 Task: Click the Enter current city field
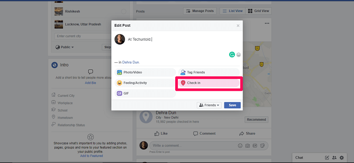pyautogui.click(x=83, y=36)
